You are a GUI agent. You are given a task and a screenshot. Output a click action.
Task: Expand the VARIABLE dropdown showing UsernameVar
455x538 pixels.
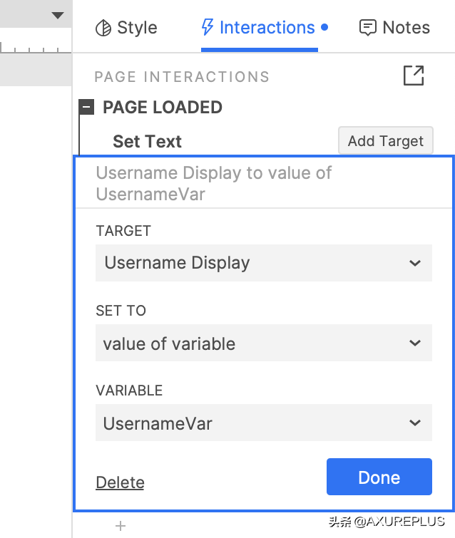(x=263, y=423)
